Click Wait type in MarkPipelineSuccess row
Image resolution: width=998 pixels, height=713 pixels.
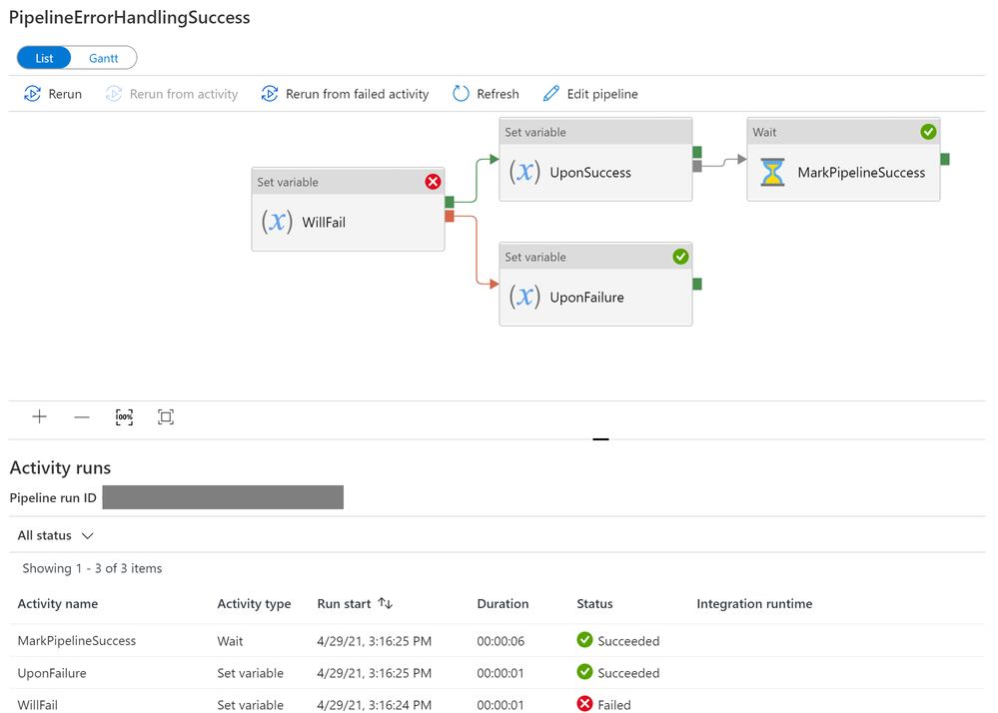point(230,641)
